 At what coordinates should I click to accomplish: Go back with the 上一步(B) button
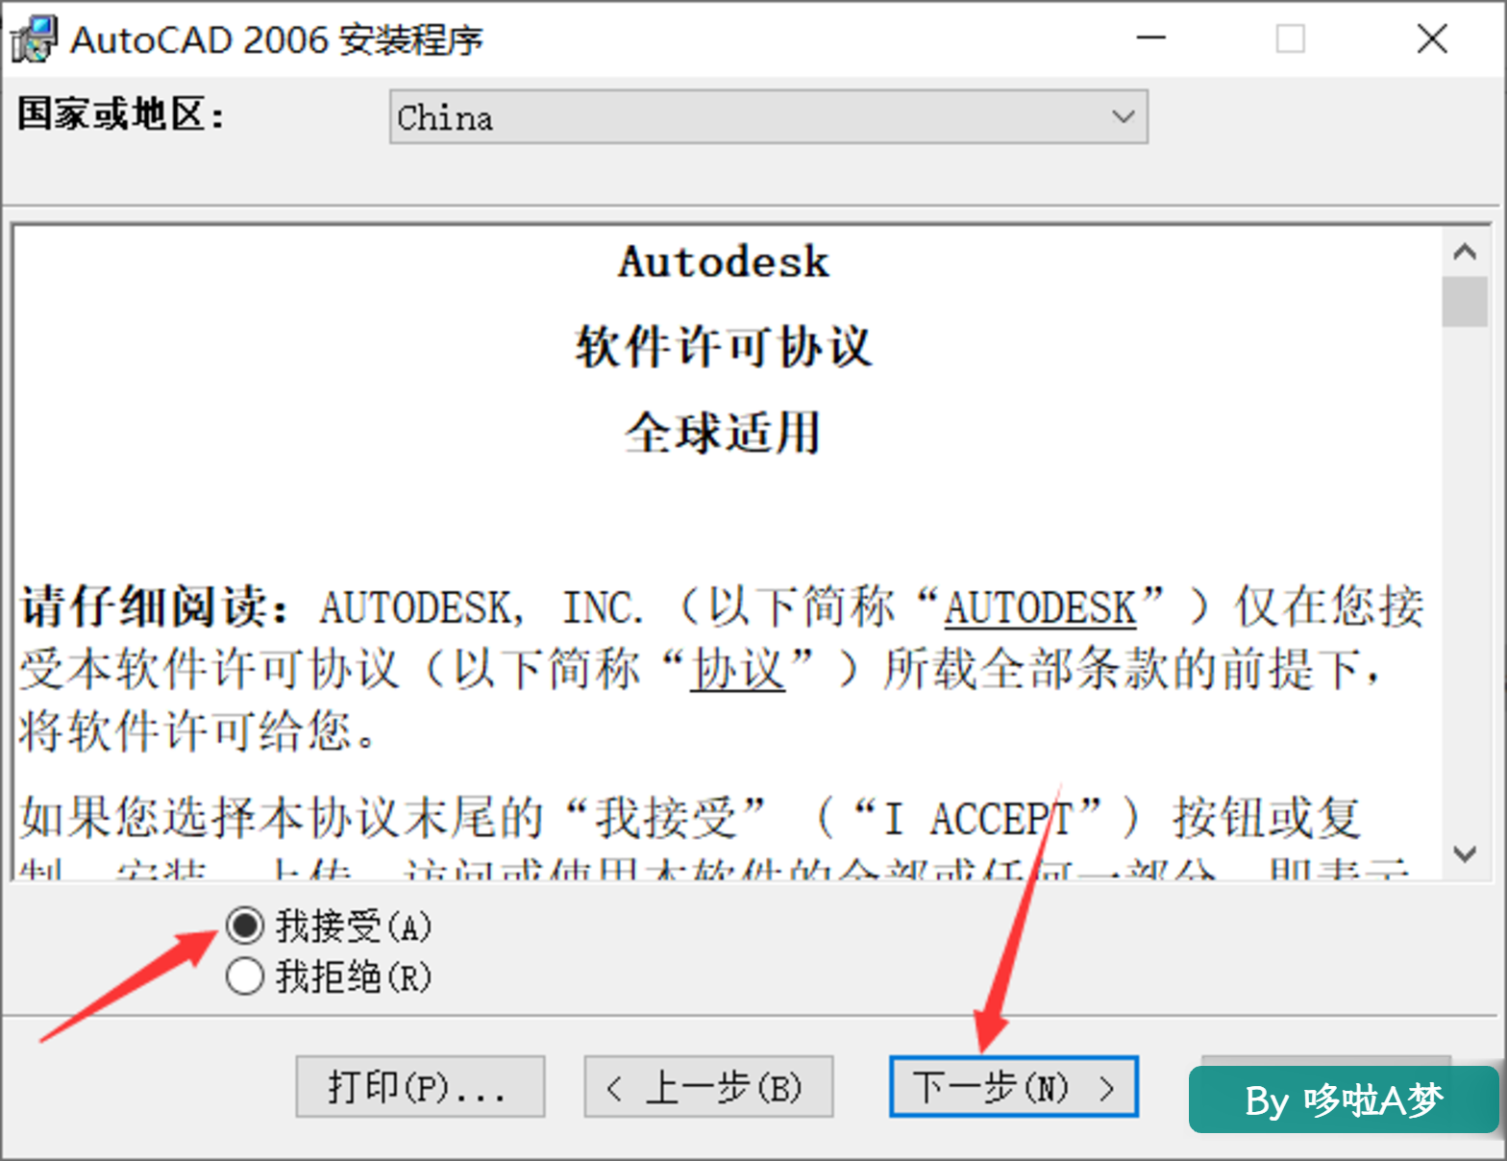click(708, 1087)
